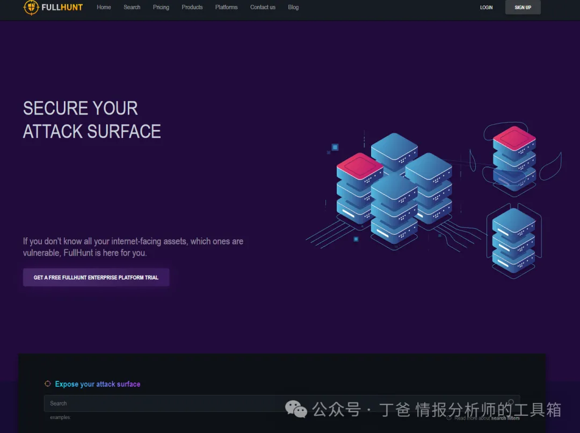The height and width of the screenshot is (433, 580).
Task: Go to Contact us page
Action: click(263, 7)
